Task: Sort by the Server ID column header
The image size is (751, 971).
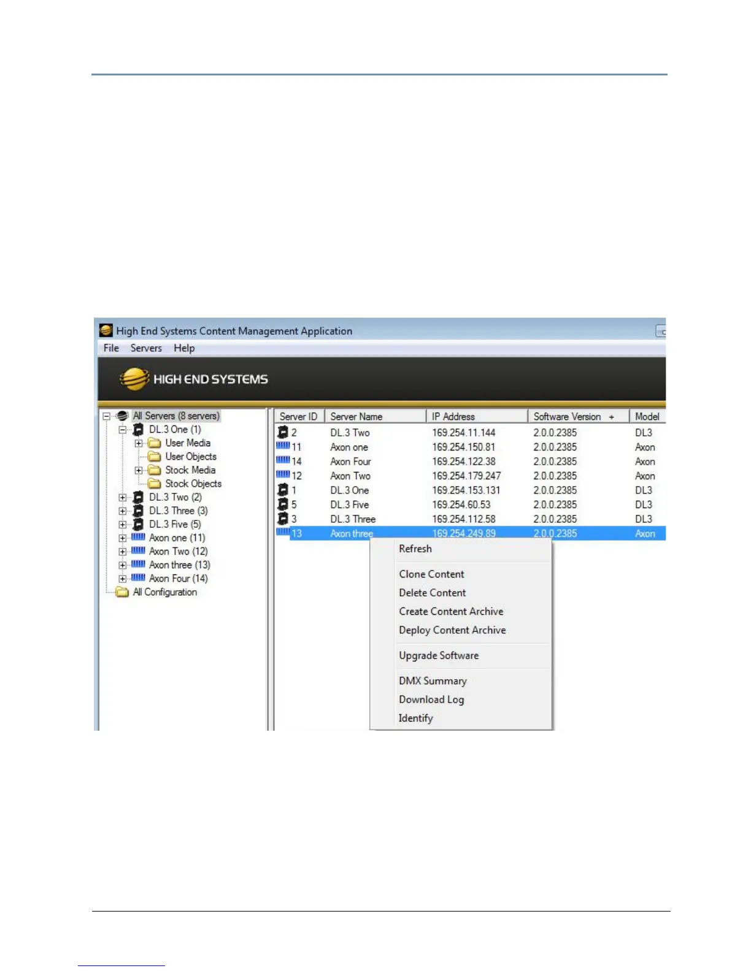Action: pyautogui.click(x=299, y=416)
